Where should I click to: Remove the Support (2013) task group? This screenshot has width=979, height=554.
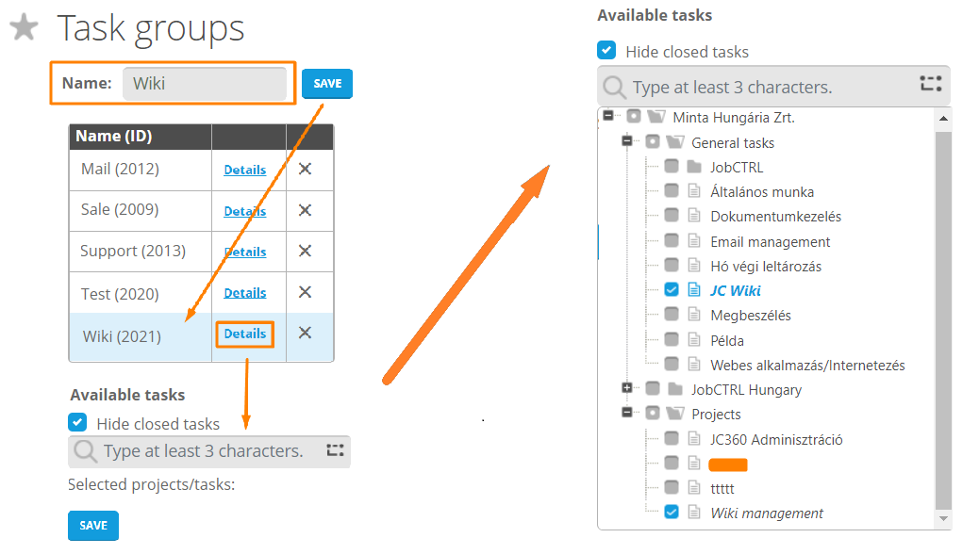pyautogui.click(x=305, y=252)
